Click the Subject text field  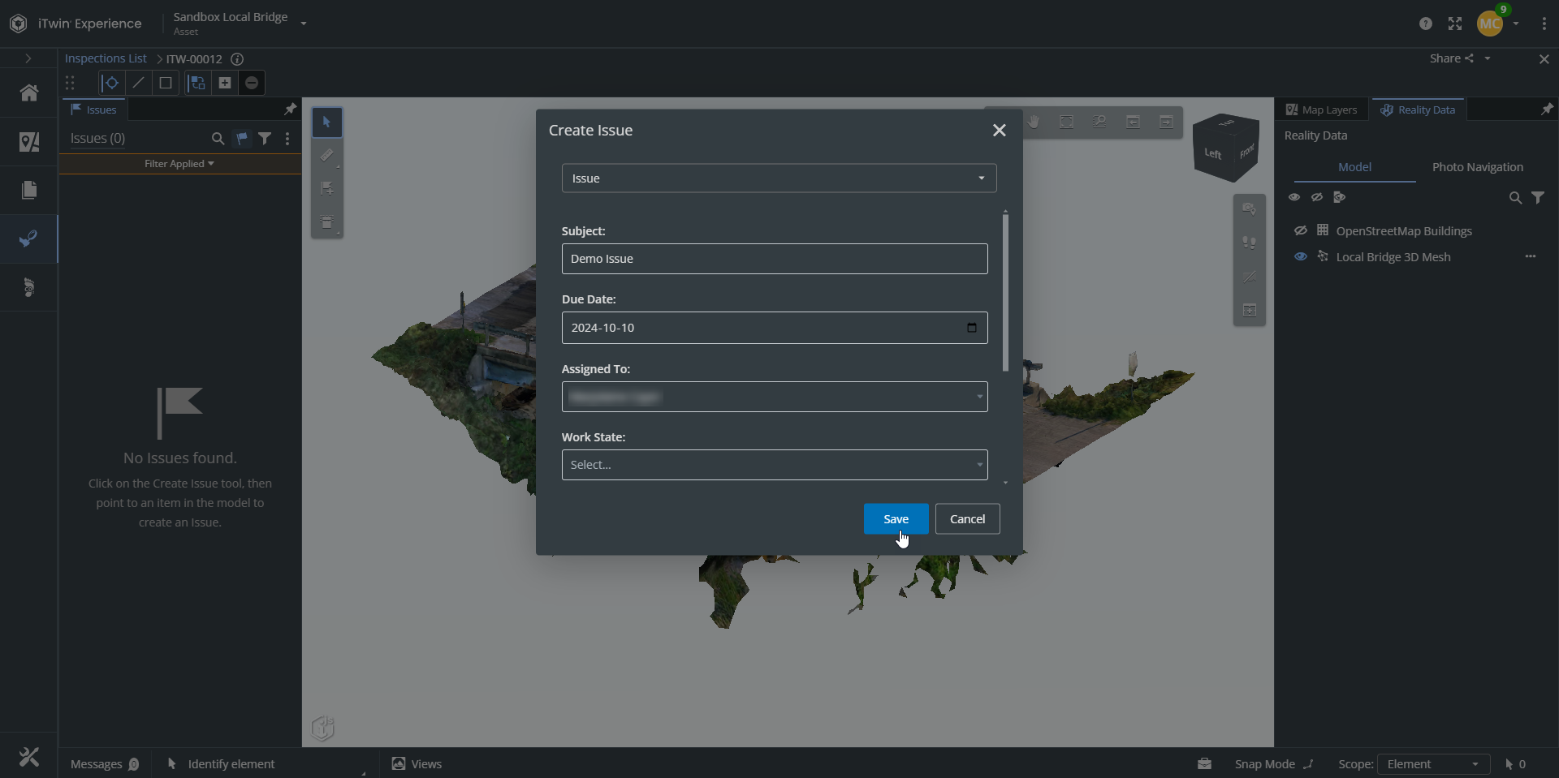(774, 259)
